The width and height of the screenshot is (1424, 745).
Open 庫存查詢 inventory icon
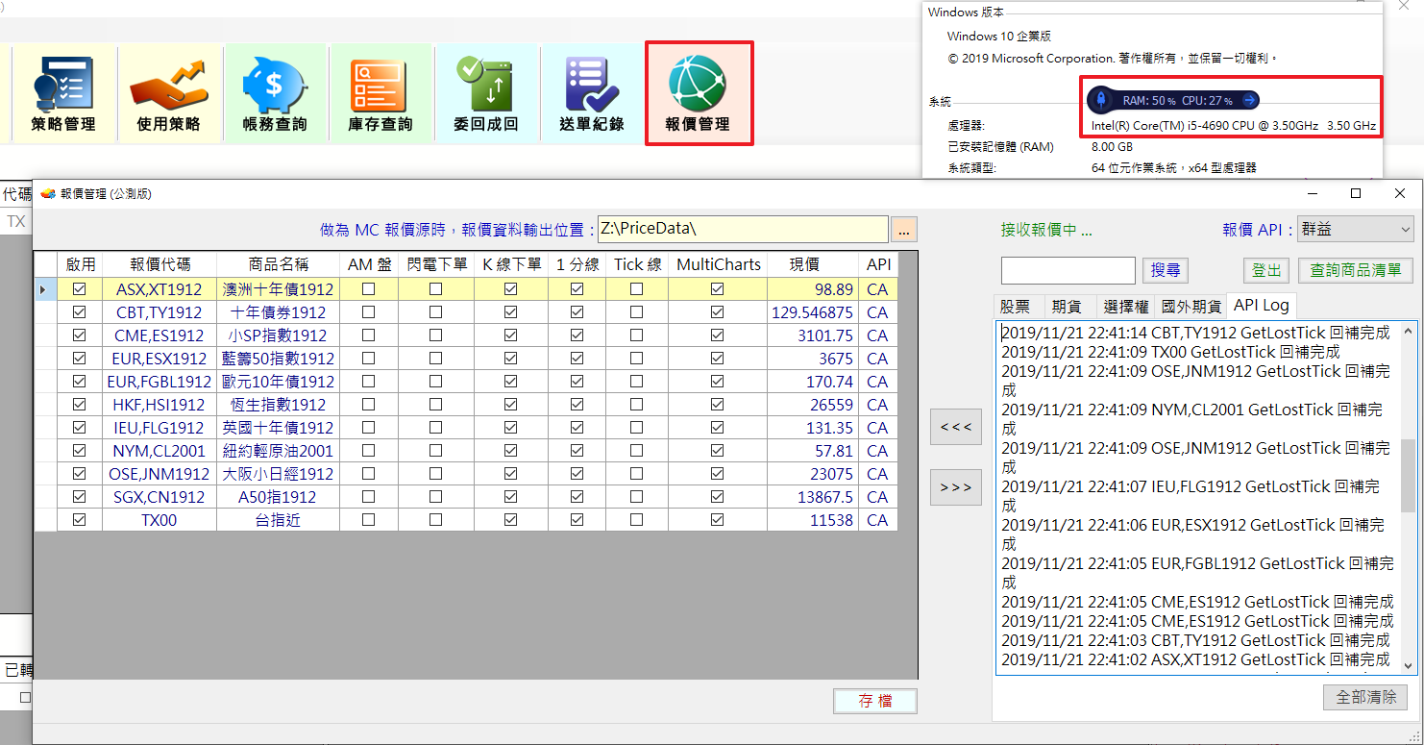(380, 94)
